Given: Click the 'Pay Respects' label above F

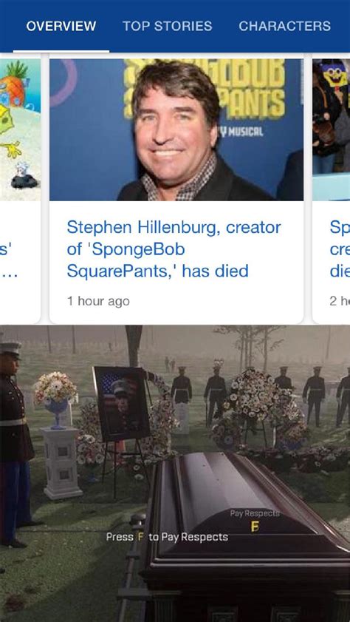Looking at the screenshot, I should (x=255, y=513).
